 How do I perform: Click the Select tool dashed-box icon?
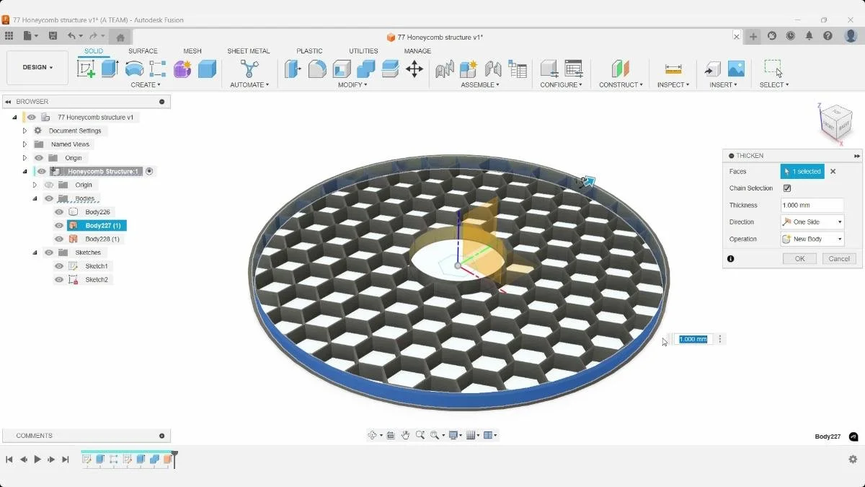(773, 69)
